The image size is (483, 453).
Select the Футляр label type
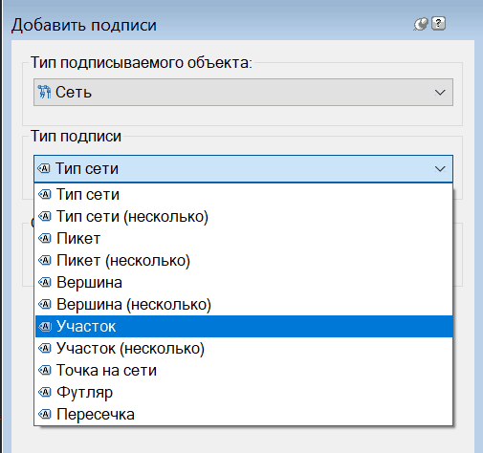pyautogui.click(x=244, y=392)
